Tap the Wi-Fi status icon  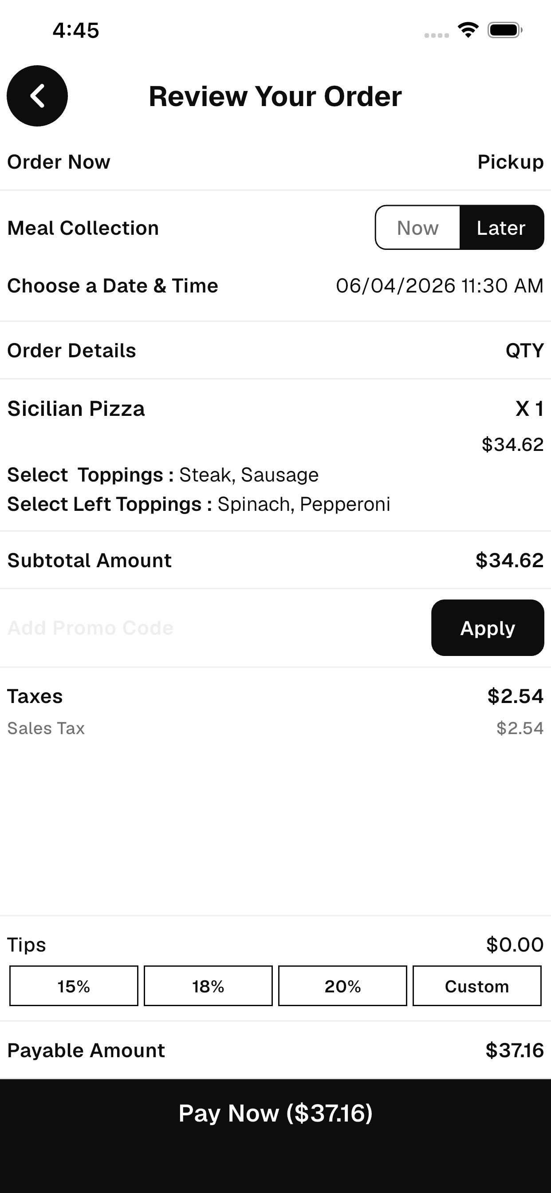click(468, 30)
